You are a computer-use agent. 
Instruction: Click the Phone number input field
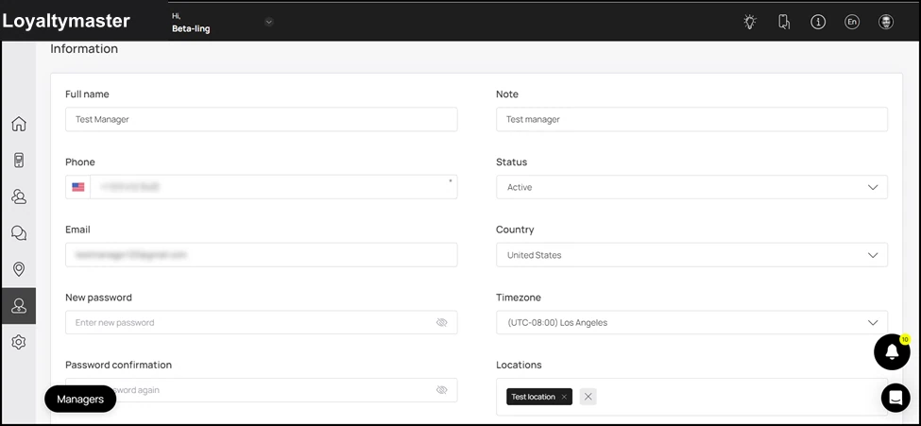click(x=274, y=187)
